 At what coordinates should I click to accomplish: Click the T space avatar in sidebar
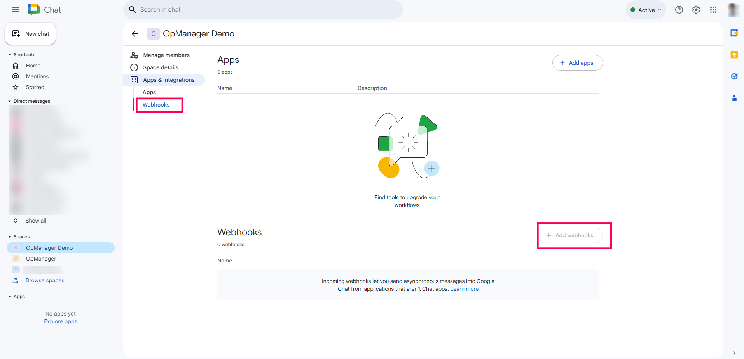tap(16, 269)
